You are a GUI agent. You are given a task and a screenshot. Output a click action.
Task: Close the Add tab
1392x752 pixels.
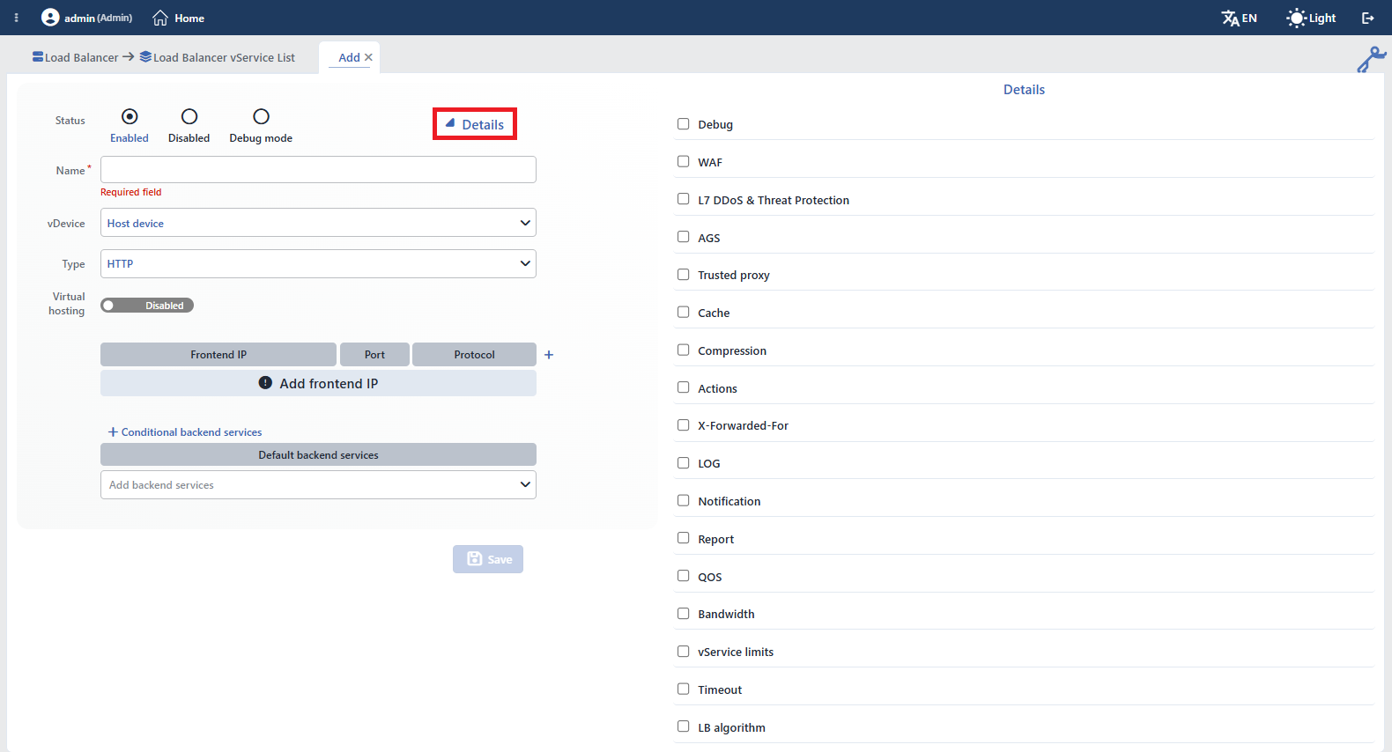click(368, 57)
